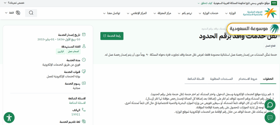Click the 19911 phone number link

pyautogui.click(x=76, y=114)
